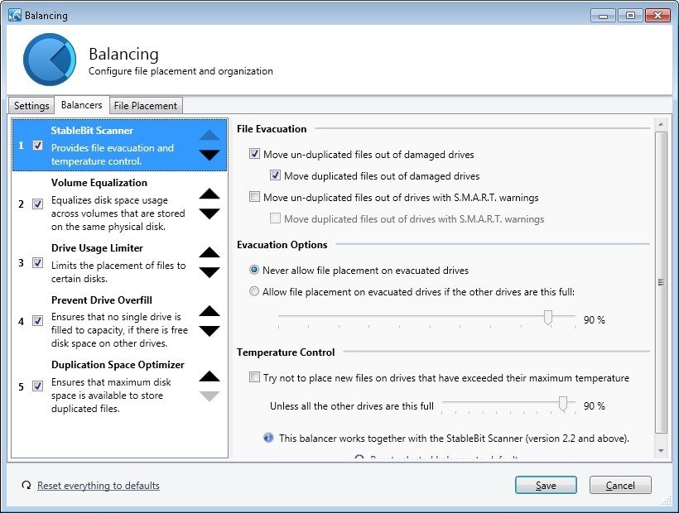Click Reset everything to defaults link
This screenshot has height=513, width=679.
(x=99, y=486)
